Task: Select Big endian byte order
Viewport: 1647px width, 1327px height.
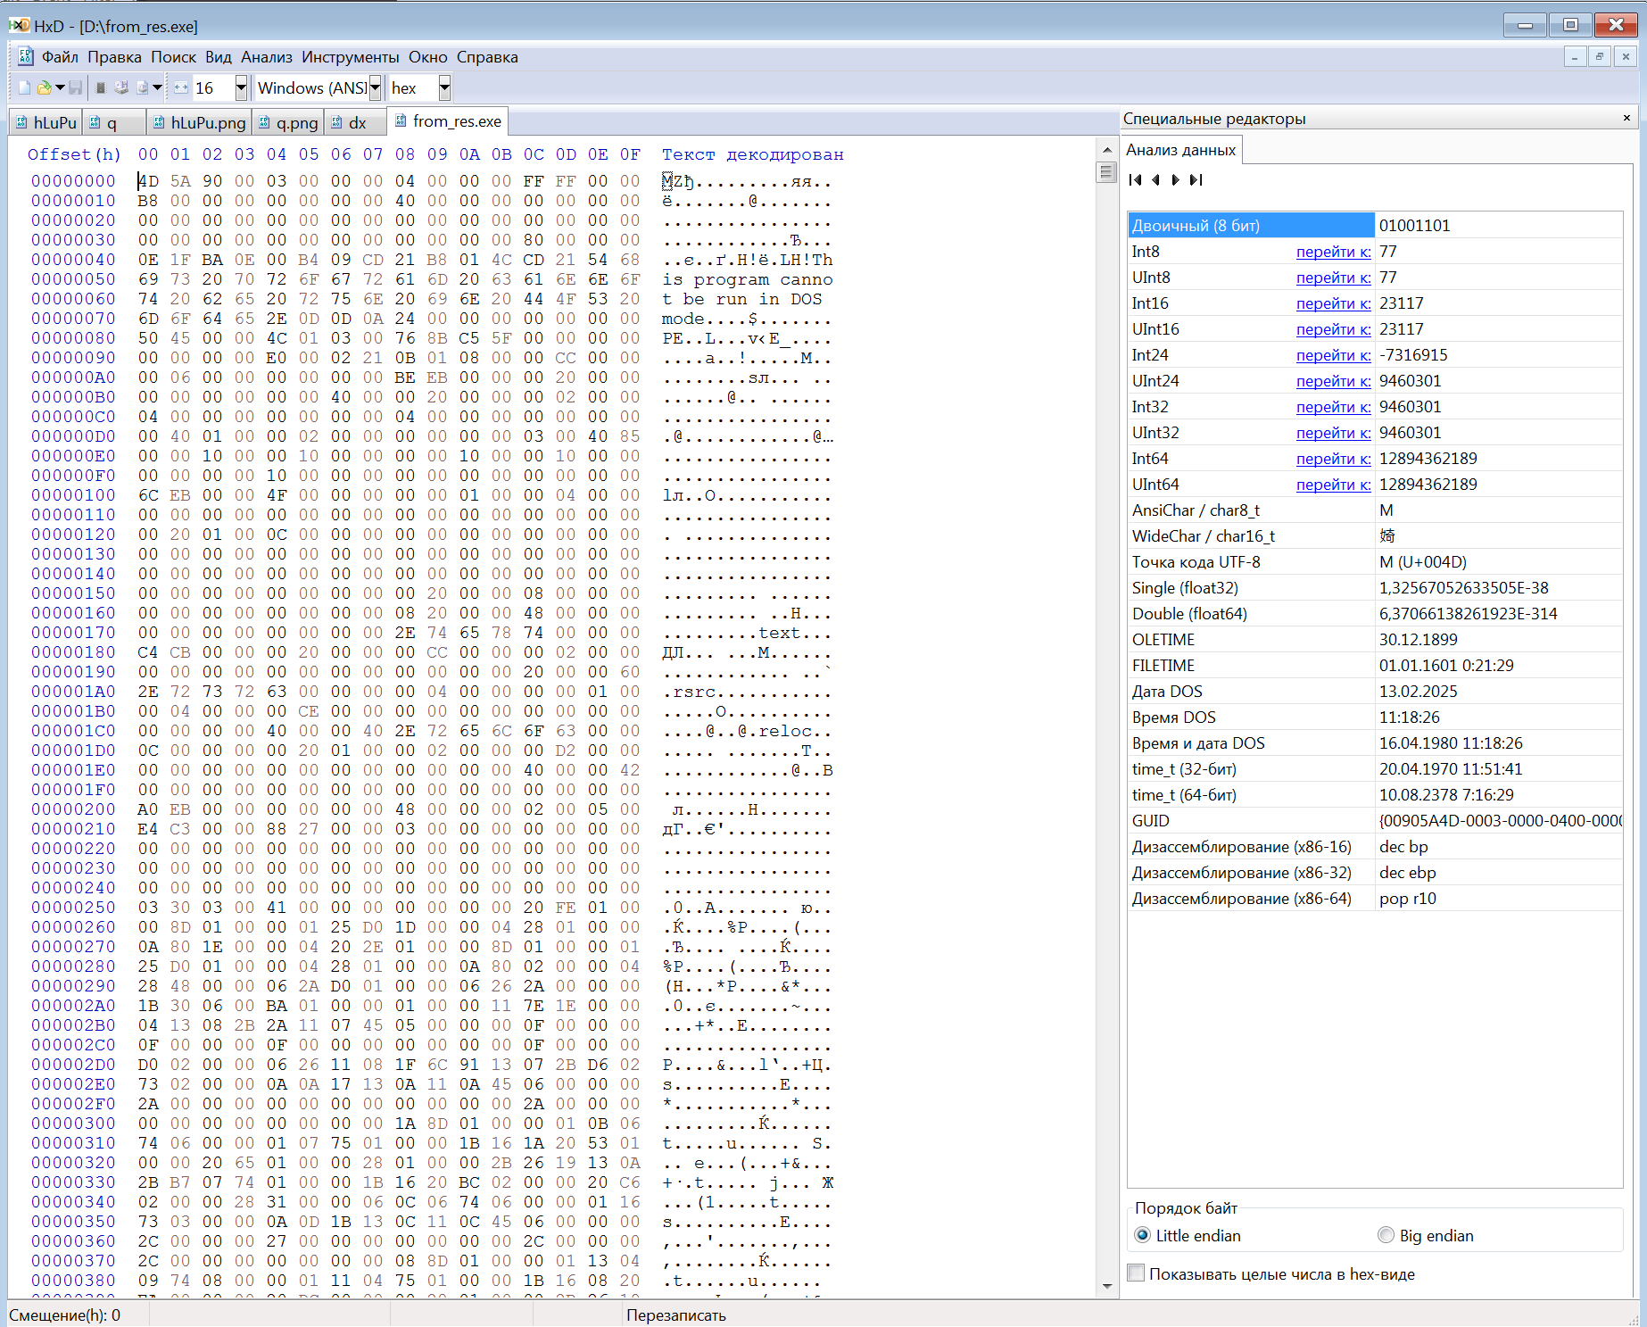Action: (x=1386, y=1235)
